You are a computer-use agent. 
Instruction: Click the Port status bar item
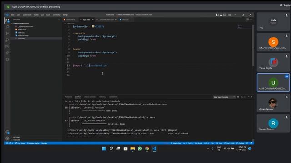pos(229,143)
